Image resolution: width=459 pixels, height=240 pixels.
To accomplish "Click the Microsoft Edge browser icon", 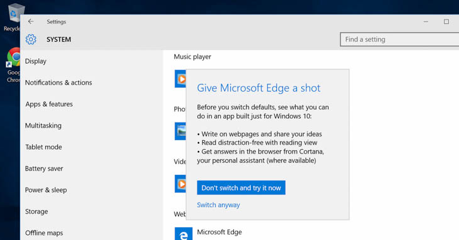I will point(183,234).
